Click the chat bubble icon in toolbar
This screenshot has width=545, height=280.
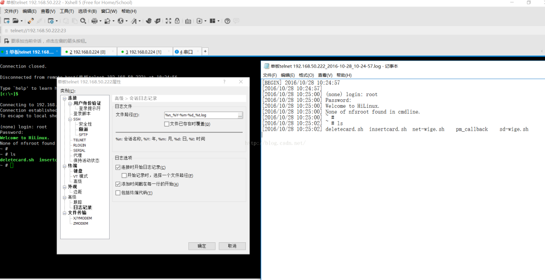coord(236,21)
